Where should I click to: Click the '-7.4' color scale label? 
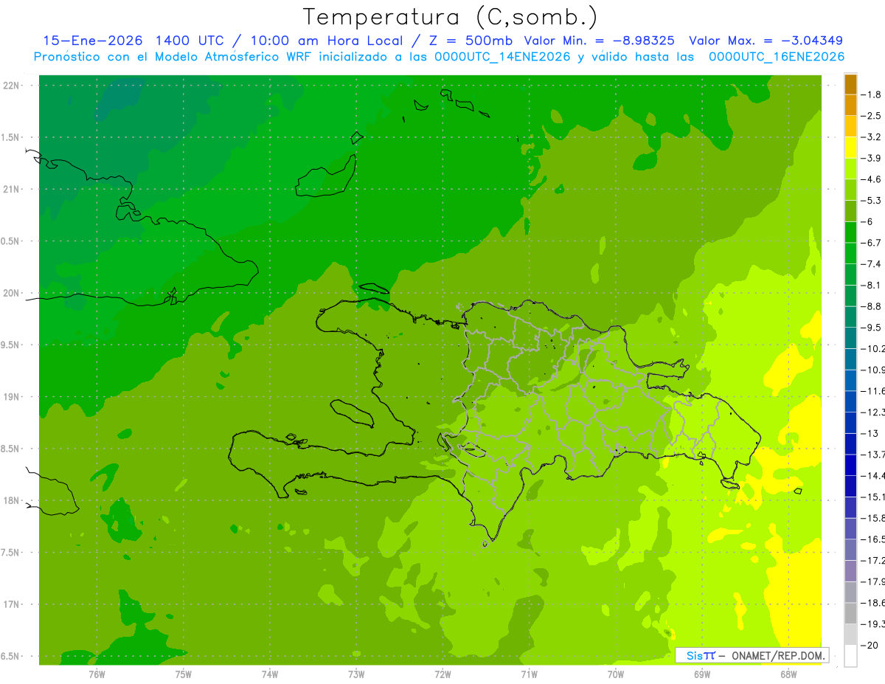pos(871,263)
